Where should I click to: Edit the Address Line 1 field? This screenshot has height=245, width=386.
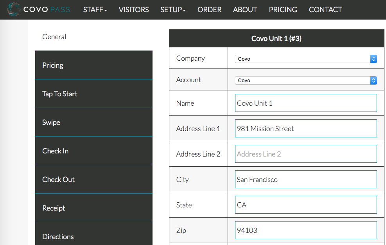(x=306, y=128)
